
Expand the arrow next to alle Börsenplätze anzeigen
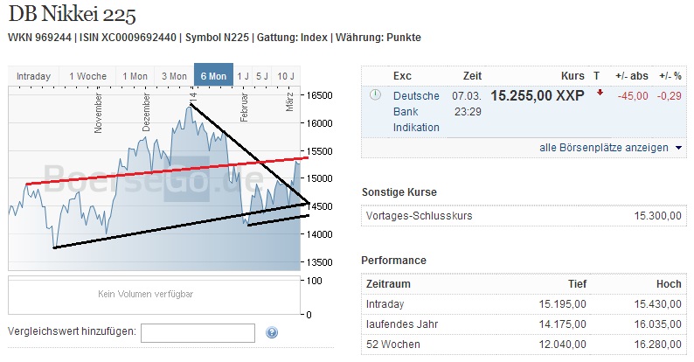point(679,148)
